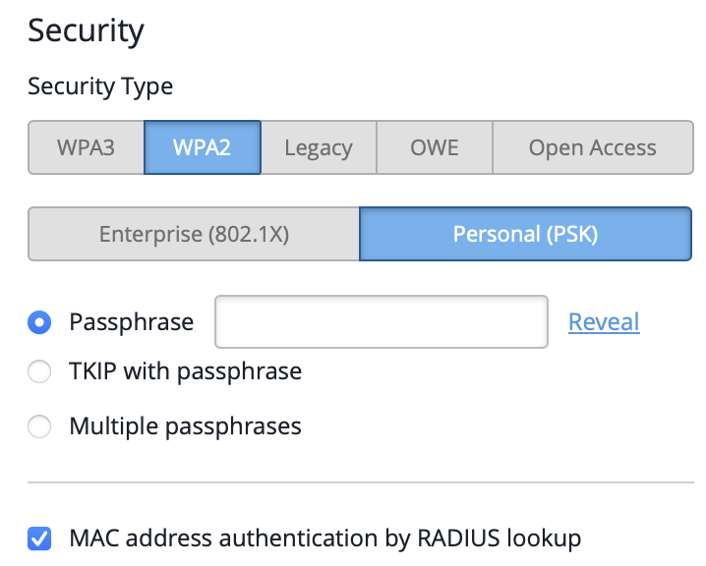706x566 pixels.
Task: Choose the WPA2 security type
Action: click(203, 148)
